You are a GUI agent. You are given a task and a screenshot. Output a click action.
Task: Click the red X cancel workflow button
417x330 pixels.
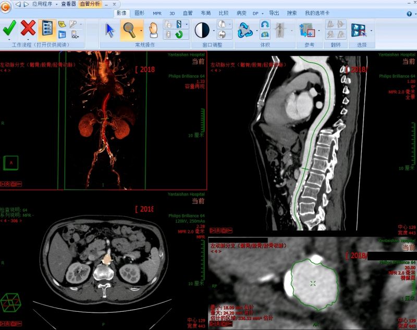pyautogui.click(x=28, y=29)
